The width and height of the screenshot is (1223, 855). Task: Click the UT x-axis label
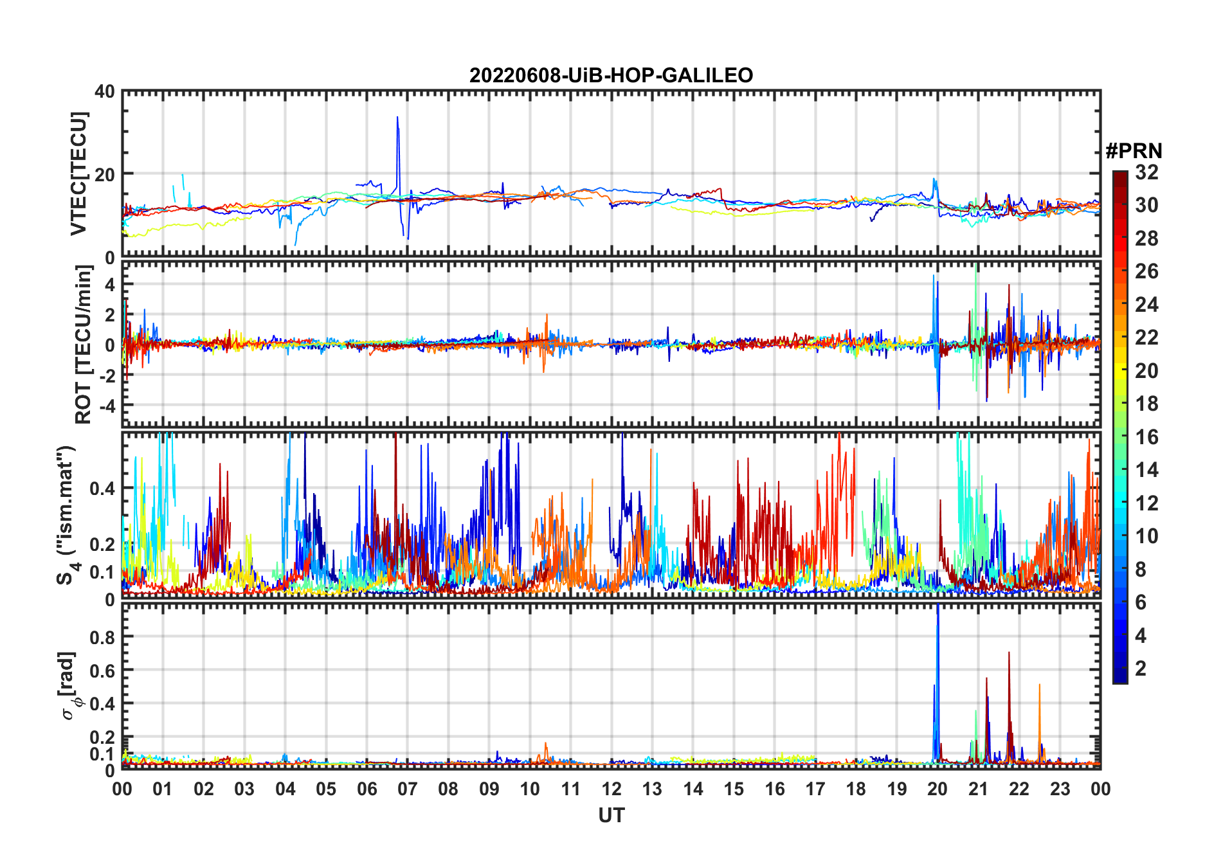tap(611, 815)
